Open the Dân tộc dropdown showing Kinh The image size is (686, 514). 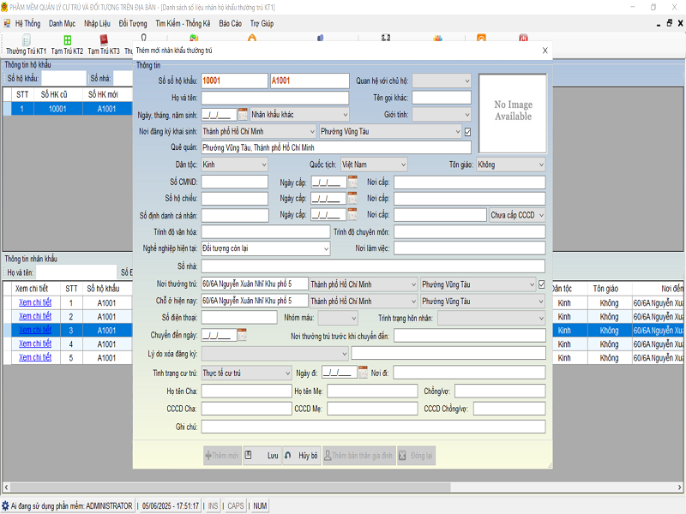coord(234,164)
